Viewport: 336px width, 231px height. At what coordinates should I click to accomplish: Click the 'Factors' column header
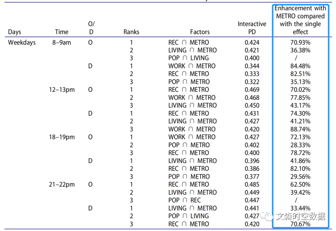coord(200,32)
